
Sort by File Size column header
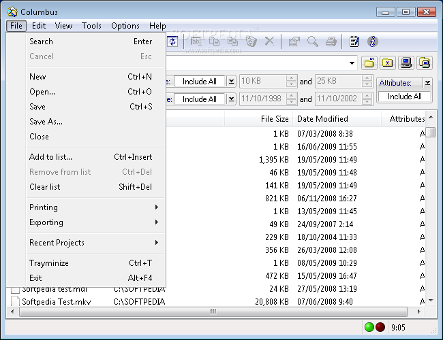point(258,119)
